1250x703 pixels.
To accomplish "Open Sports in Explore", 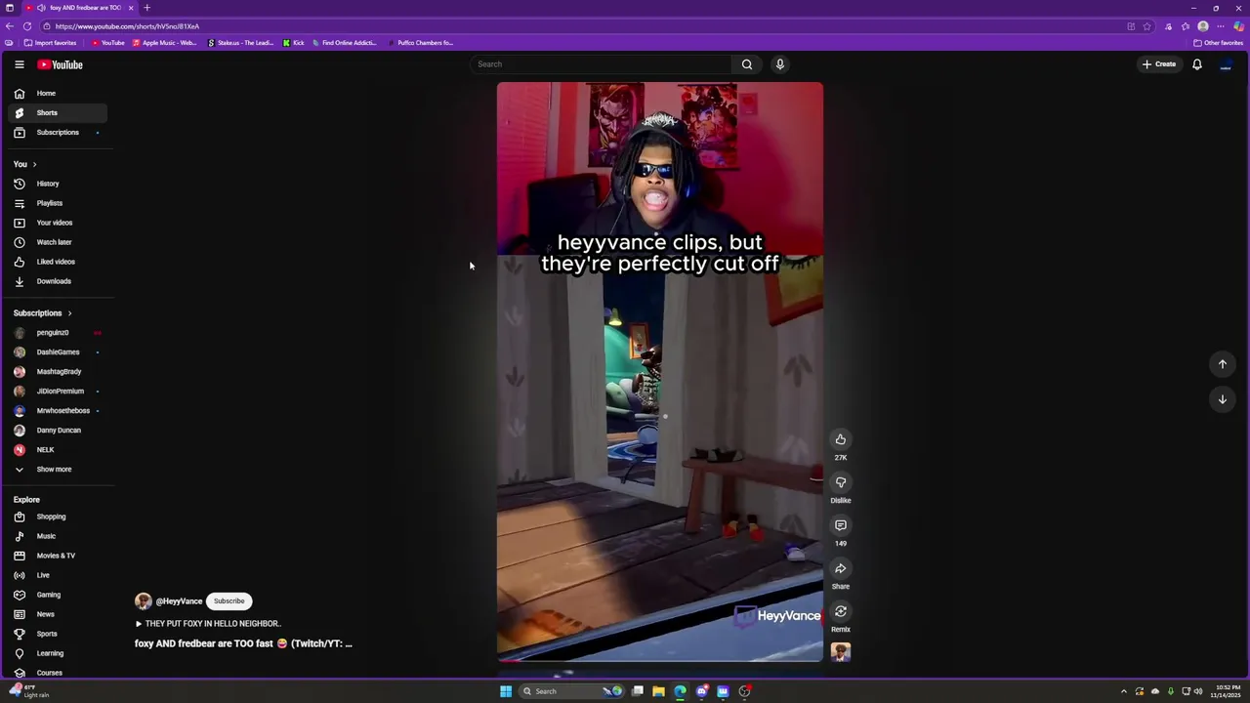I will [59, 634].
